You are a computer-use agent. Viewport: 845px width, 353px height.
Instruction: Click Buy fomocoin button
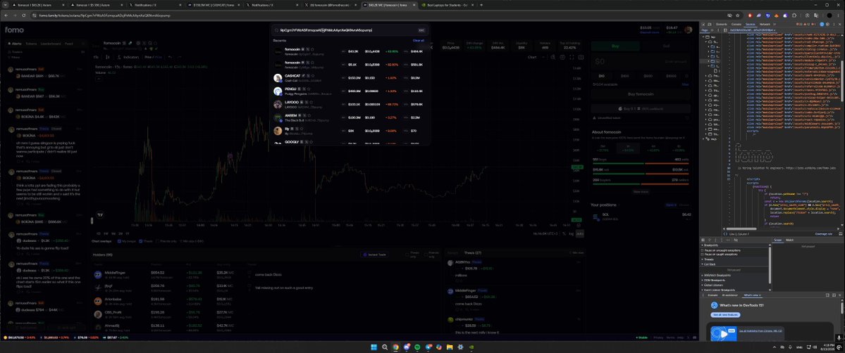point(641,94)
